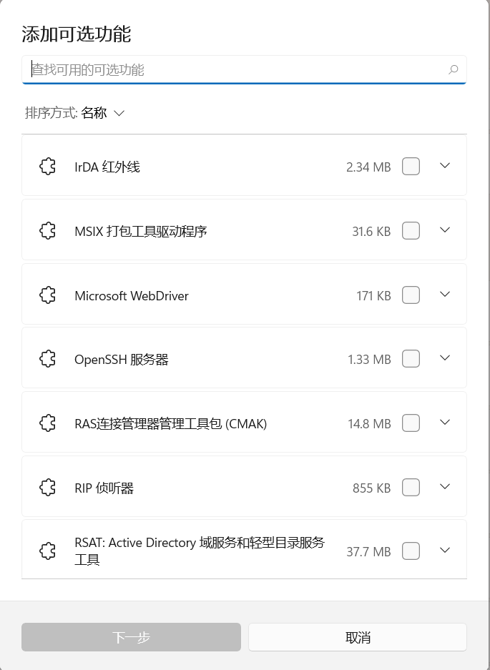490x670 pixels.
Task: Focus the 查找可用的可选功能 search field
Action: tap(244, 69)
